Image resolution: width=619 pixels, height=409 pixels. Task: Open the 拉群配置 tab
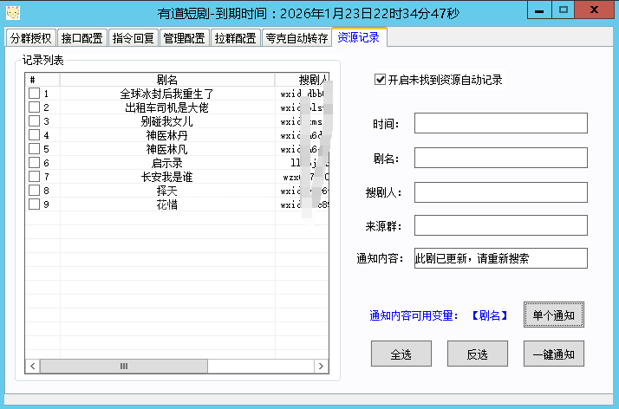[x=235, y=38]
